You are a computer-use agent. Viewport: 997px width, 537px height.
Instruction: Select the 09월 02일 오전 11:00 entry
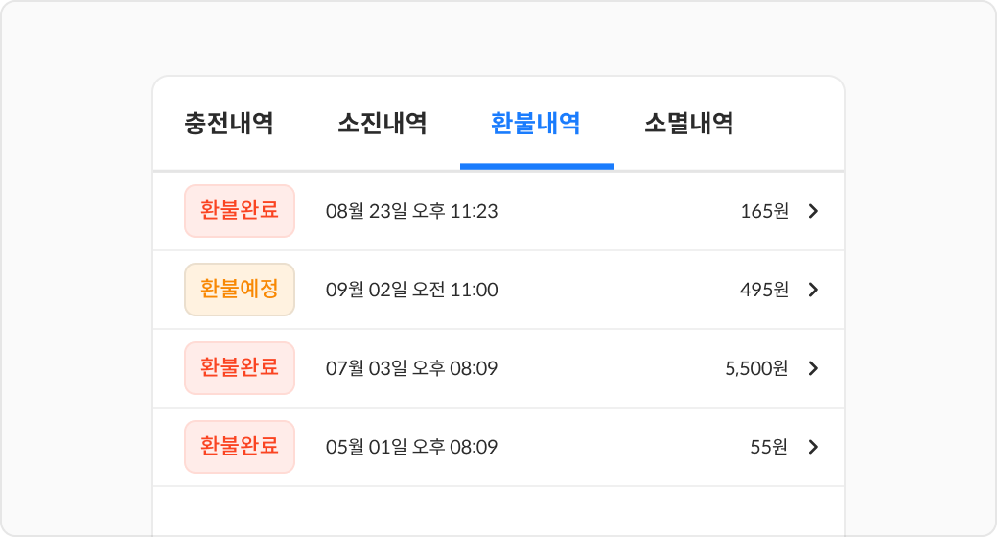coord(412,290)
